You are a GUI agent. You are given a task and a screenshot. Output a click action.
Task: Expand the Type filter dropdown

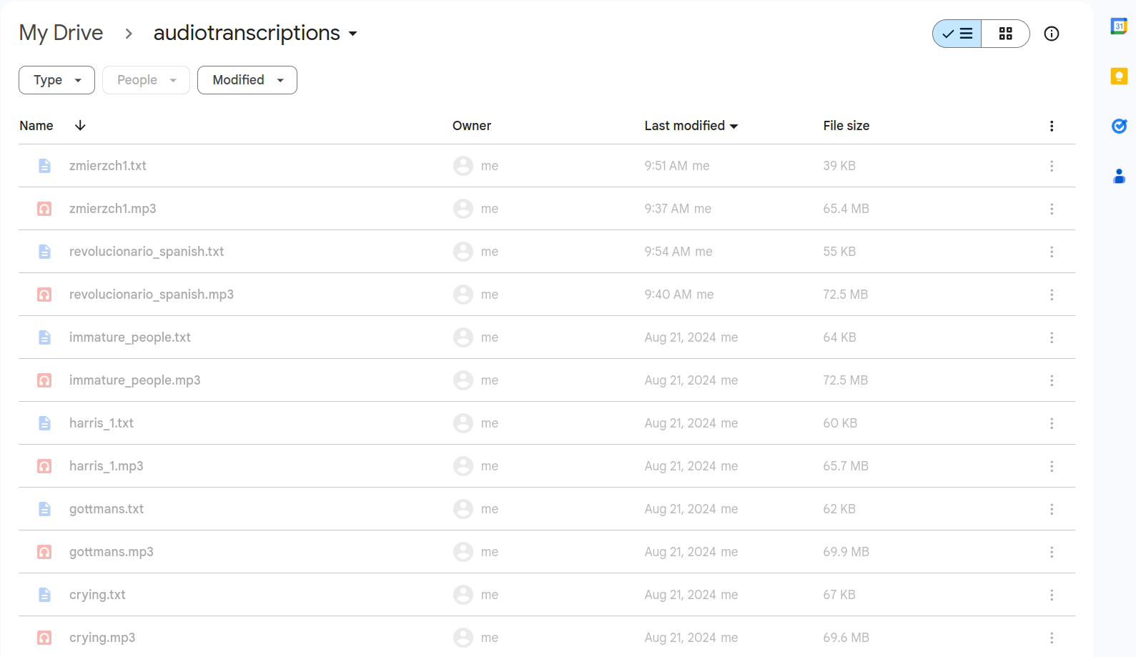[x=57, y=80]
